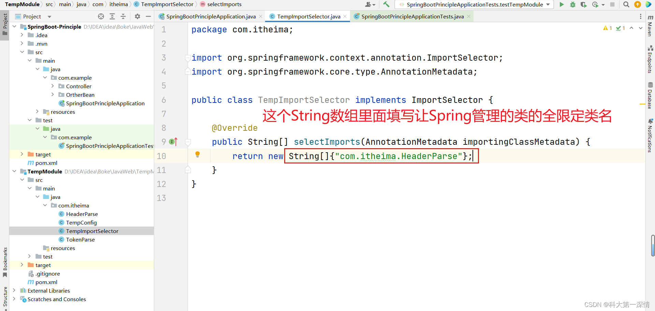The height and width of the screenshot is (311, 655).
Task: Click Expand All in Project panel
Action: click(x=112, y=16)
